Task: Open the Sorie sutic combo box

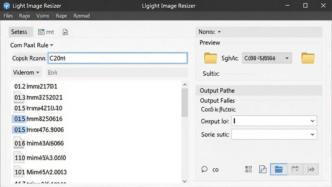Action: click(274, 134)
